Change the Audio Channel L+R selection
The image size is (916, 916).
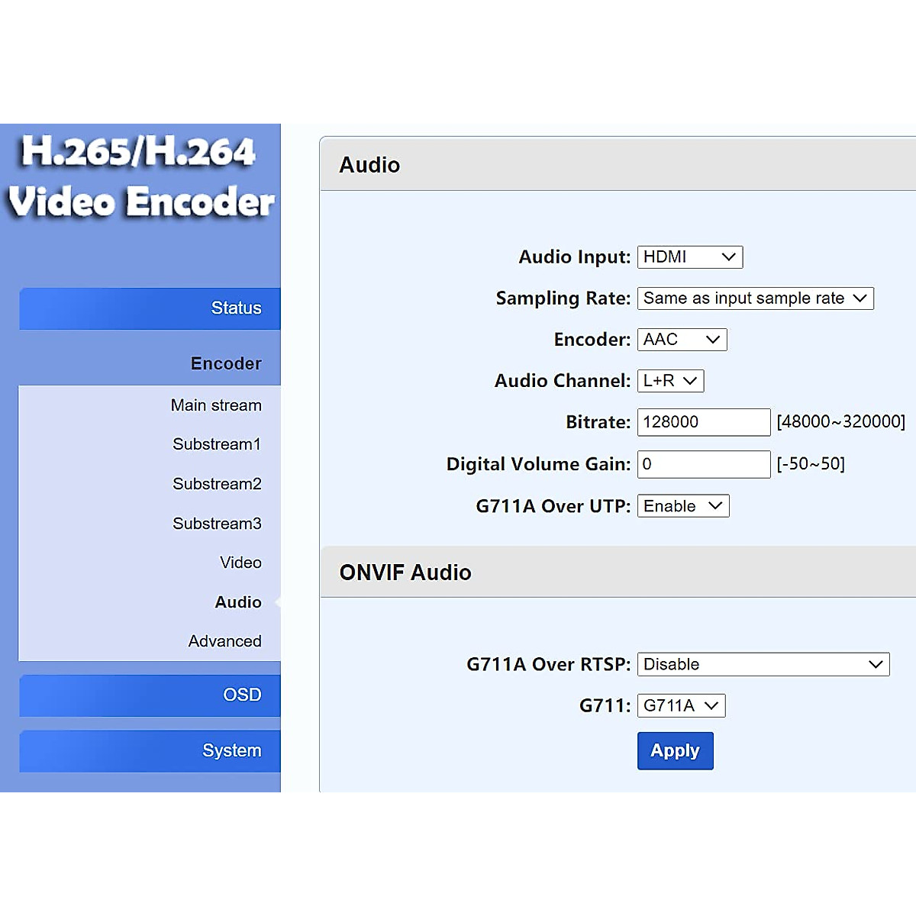(670, 381)
